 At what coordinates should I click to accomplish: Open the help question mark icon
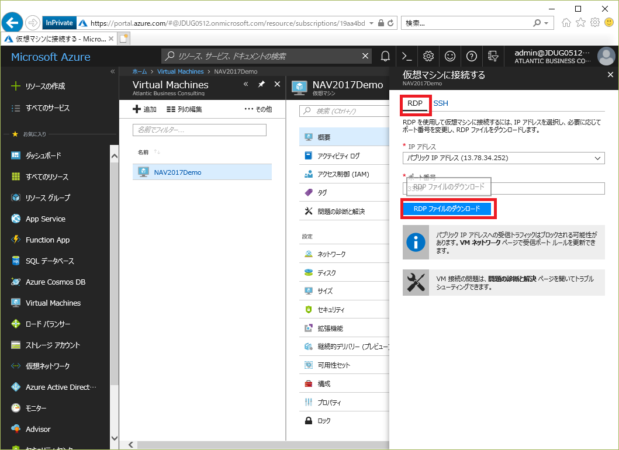[x=472, y=56]
